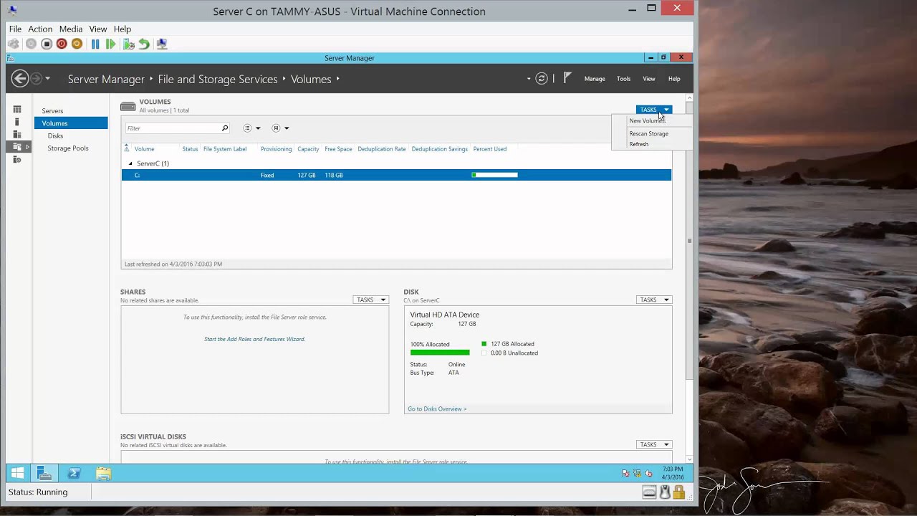Open the notifications flag icon

(x=567, y=78)
